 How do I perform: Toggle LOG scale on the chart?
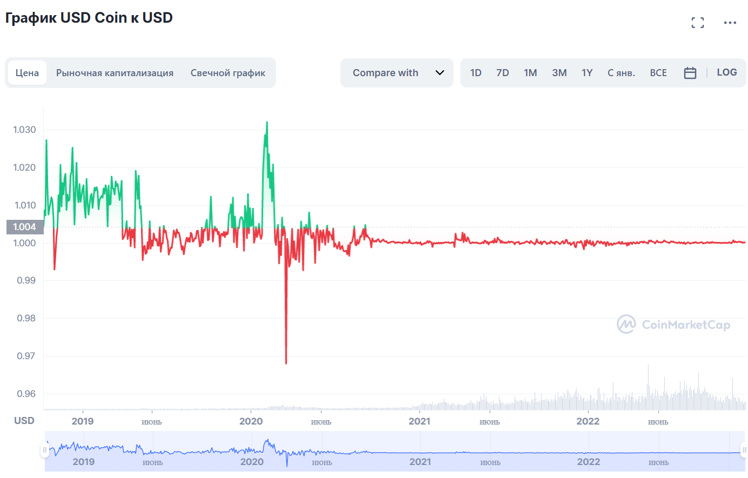(727, 72)
